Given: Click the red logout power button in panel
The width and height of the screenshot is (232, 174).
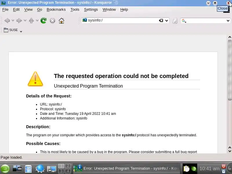Looking at the screenshot, I should pos(223,166).
